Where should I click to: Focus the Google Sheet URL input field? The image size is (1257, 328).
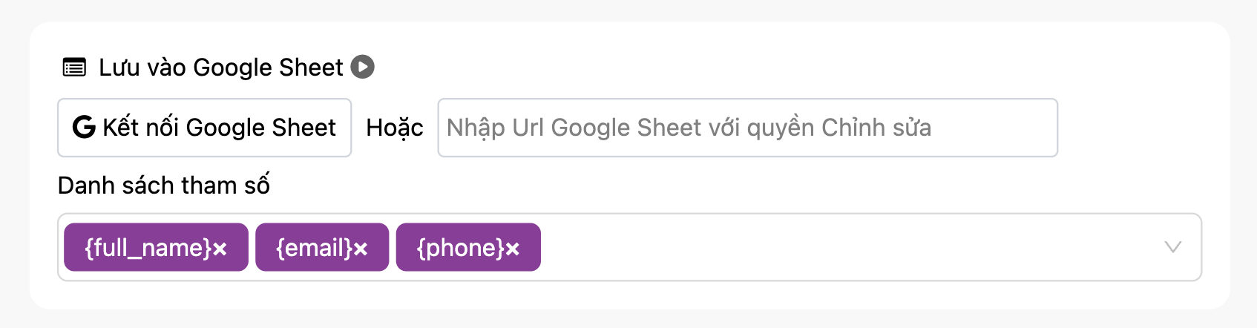747,128
